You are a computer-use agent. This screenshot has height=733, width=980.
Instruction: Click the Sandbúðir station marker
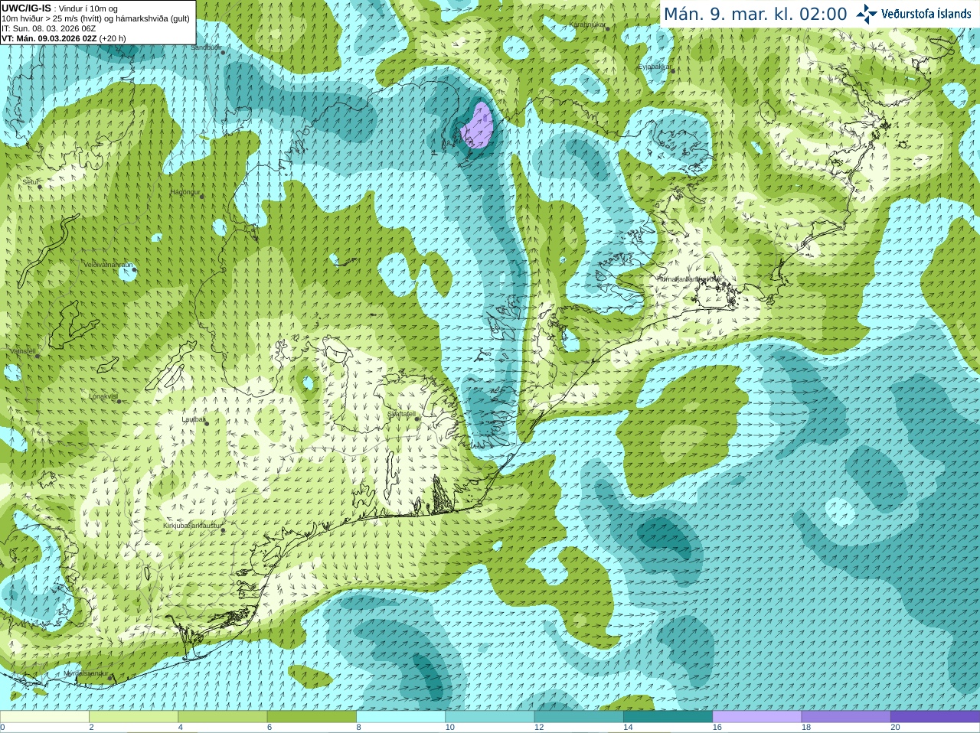pos(223,52)
